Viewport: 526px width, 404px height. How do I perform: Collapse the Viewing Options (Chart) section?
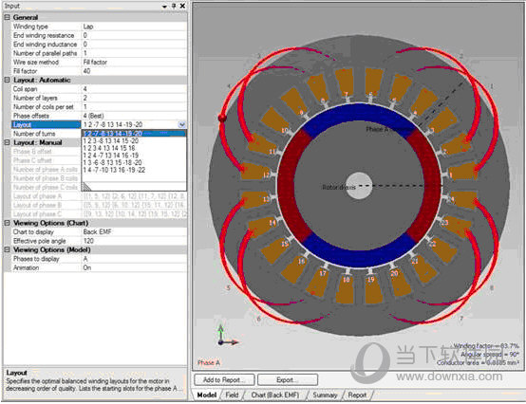point(7,223)
